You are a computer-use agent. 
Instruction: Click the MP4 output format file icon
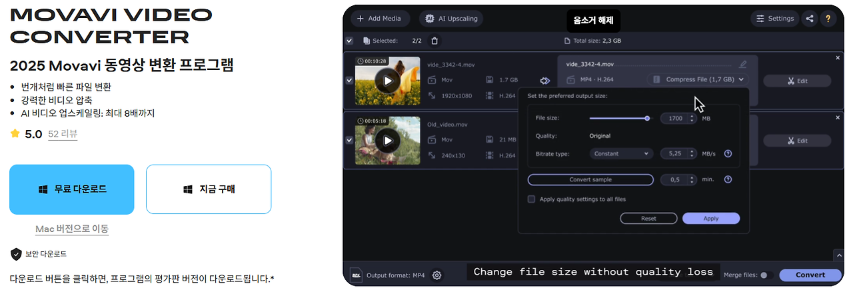click(x=357, y=275)
